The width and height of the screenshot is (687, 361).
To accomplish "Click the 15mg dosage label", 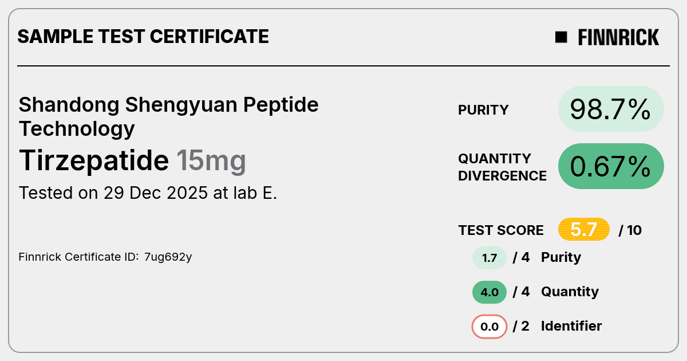I will [x=211, y=162].
